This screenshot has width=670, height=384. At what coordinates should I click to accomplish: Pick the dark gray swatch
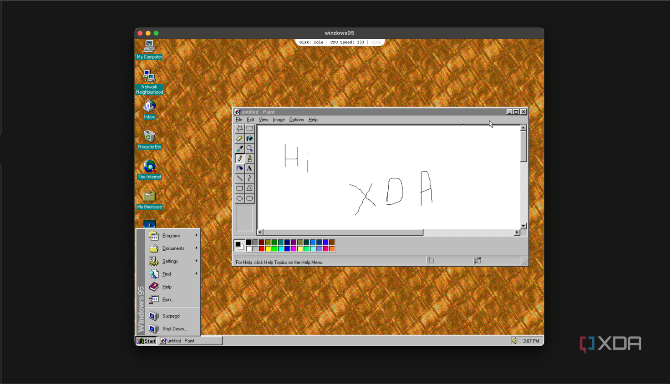click(255, 243)
